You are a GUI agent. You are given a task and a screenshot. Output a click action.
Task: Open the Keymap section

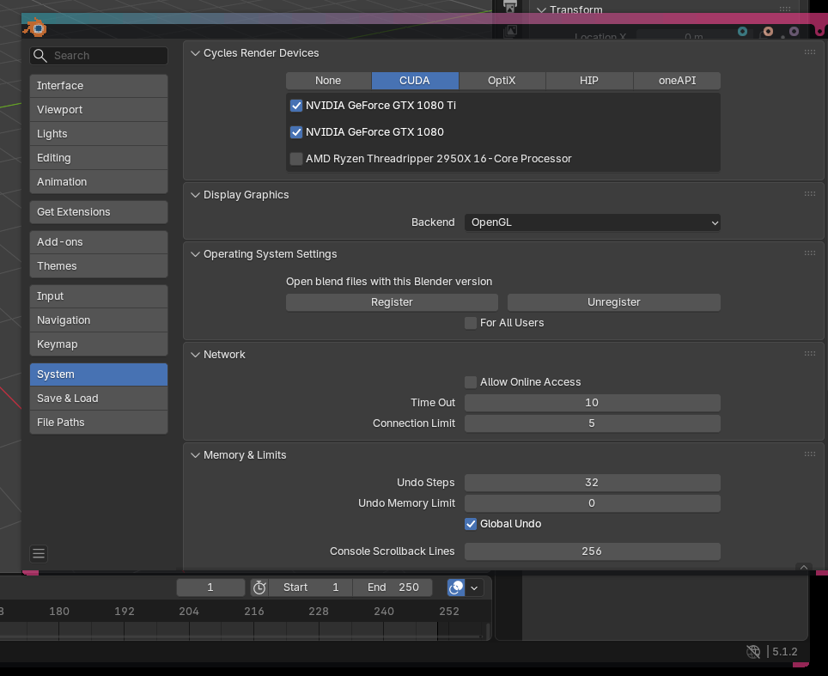(x=99, y=344)
